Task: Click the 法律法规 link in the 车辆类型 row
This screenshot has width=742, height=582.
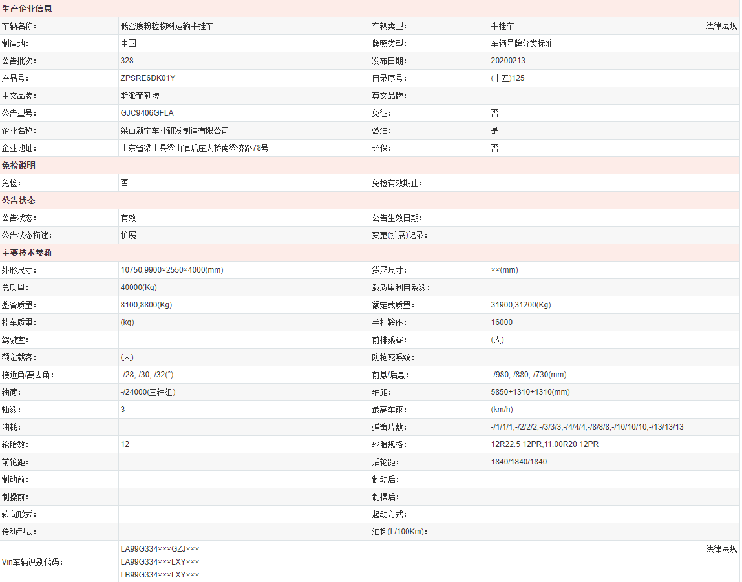Action: pyautogui.click(x=721, y=26)
